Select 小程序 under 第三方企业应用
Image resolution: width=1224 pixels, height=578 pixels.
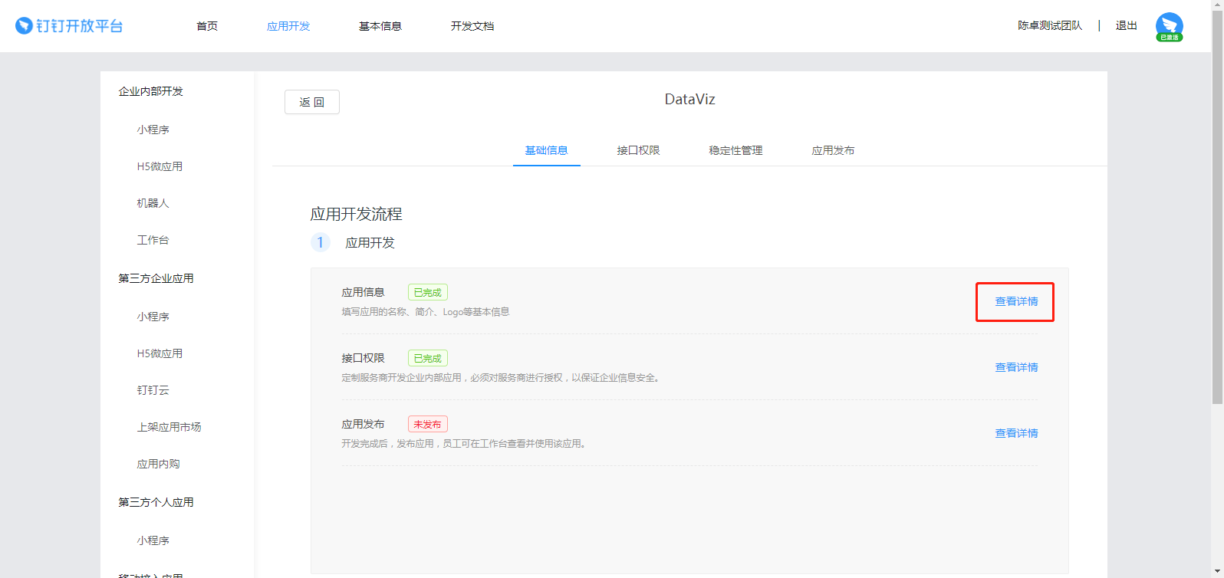click(153, 317)
